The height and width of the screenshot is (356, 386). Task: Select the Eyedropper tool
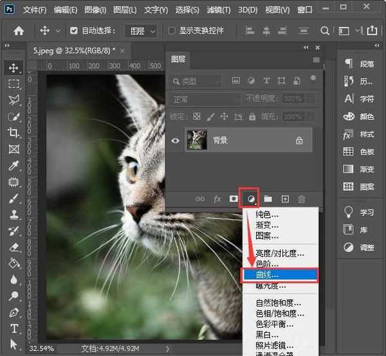pos(14,165)
